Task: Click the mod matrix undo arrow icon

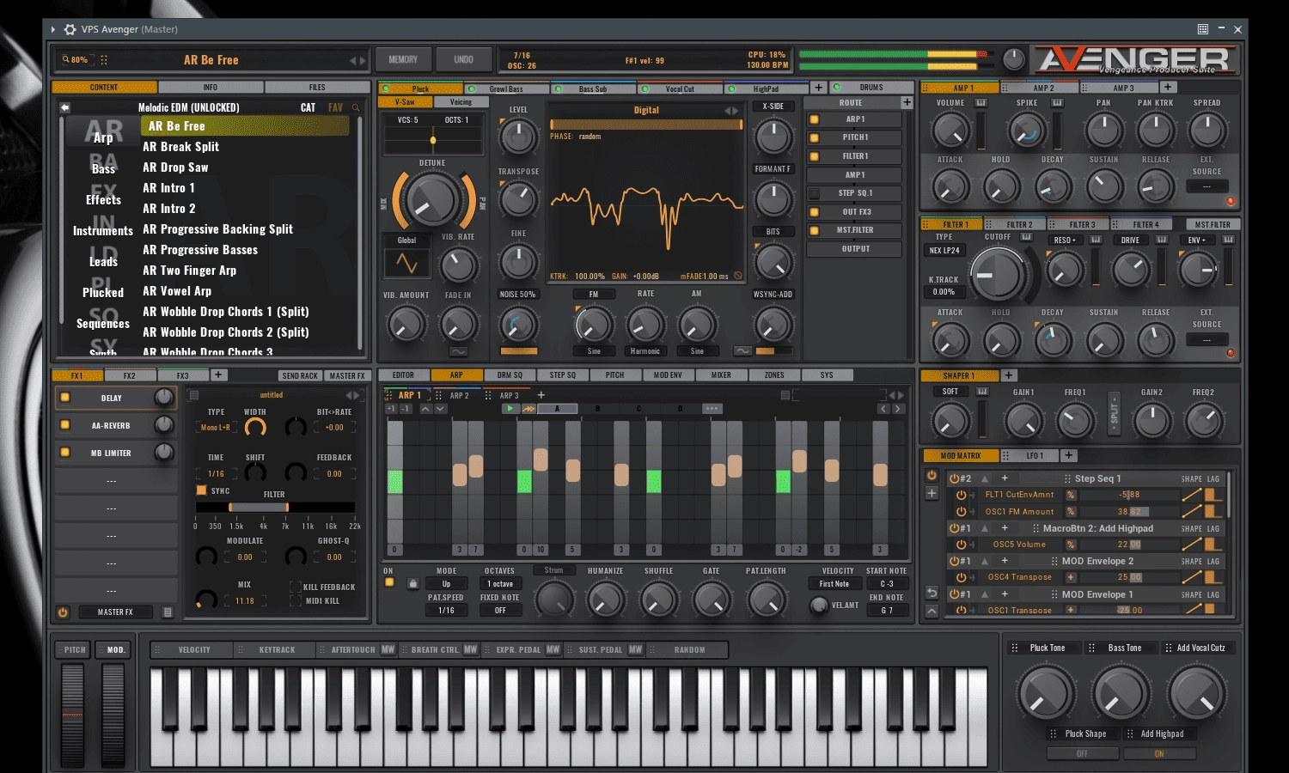Action: [932, 593]
